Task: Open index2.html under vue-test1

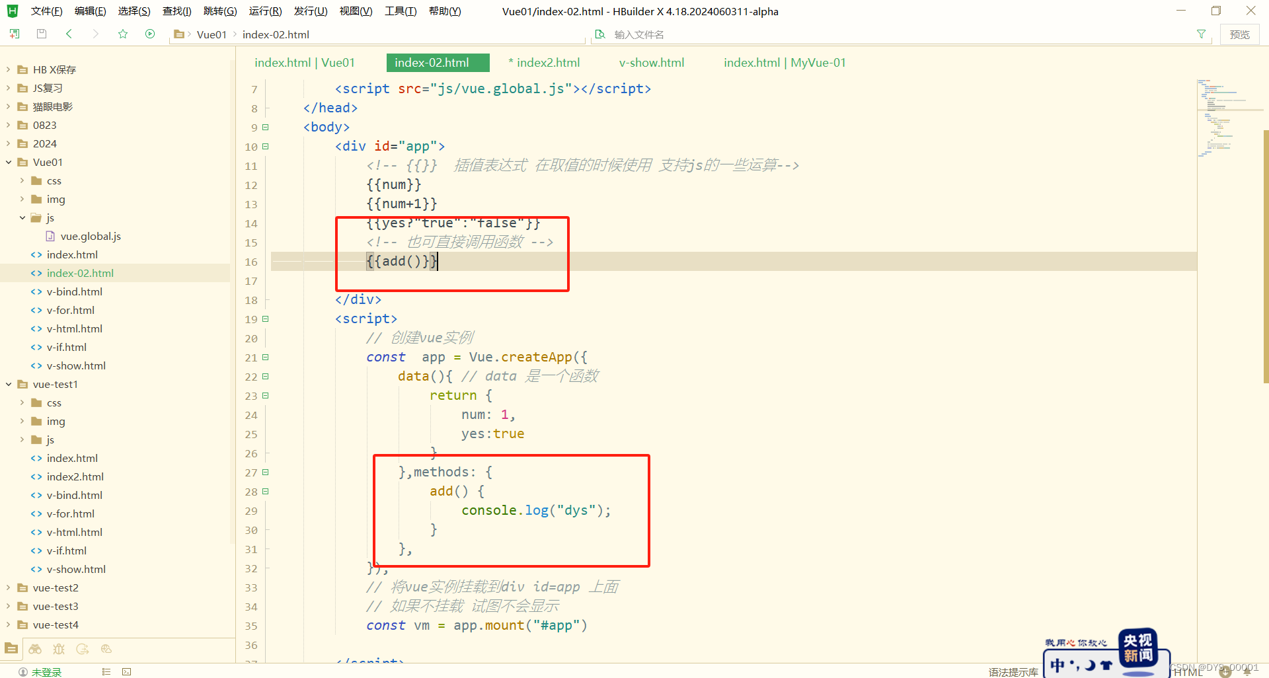Action: (x=75, y=476)
